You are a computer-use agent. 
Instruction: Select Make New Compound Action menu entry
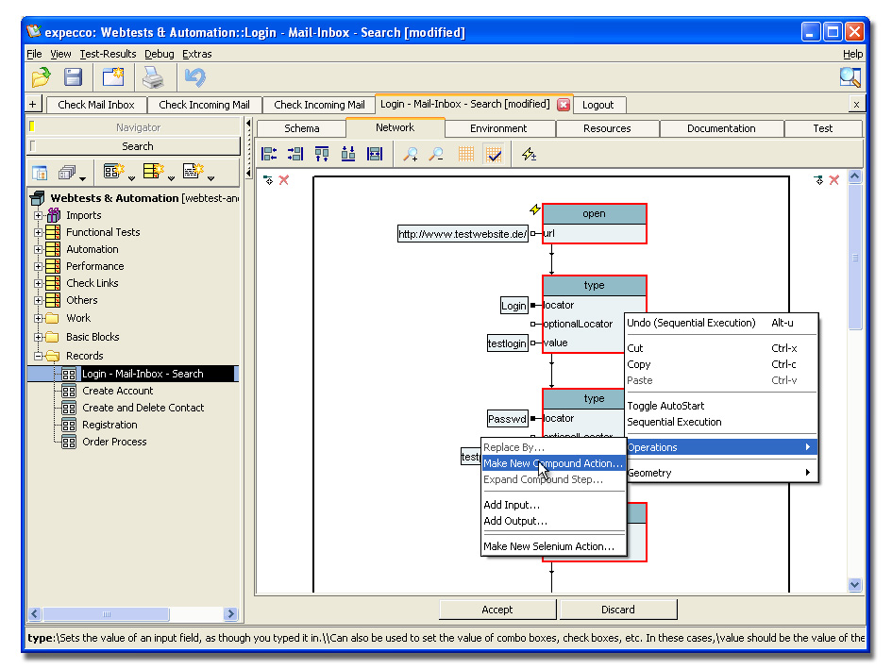(x=552, y=463)
